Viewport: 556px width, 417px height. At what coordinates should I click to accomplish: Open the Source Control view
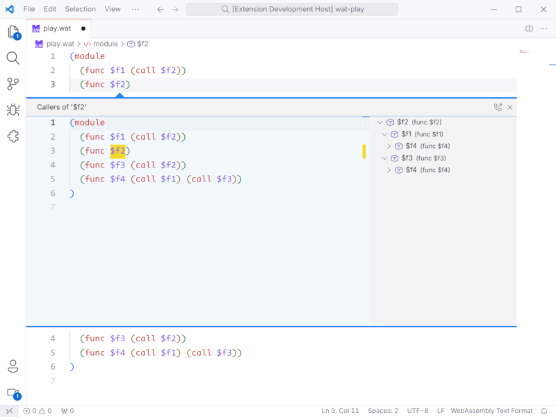13,84
